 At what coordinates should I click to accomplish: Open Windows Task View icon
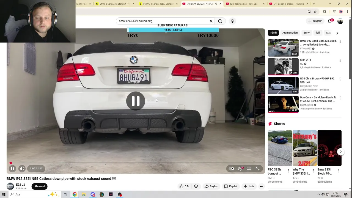(65, 194)
